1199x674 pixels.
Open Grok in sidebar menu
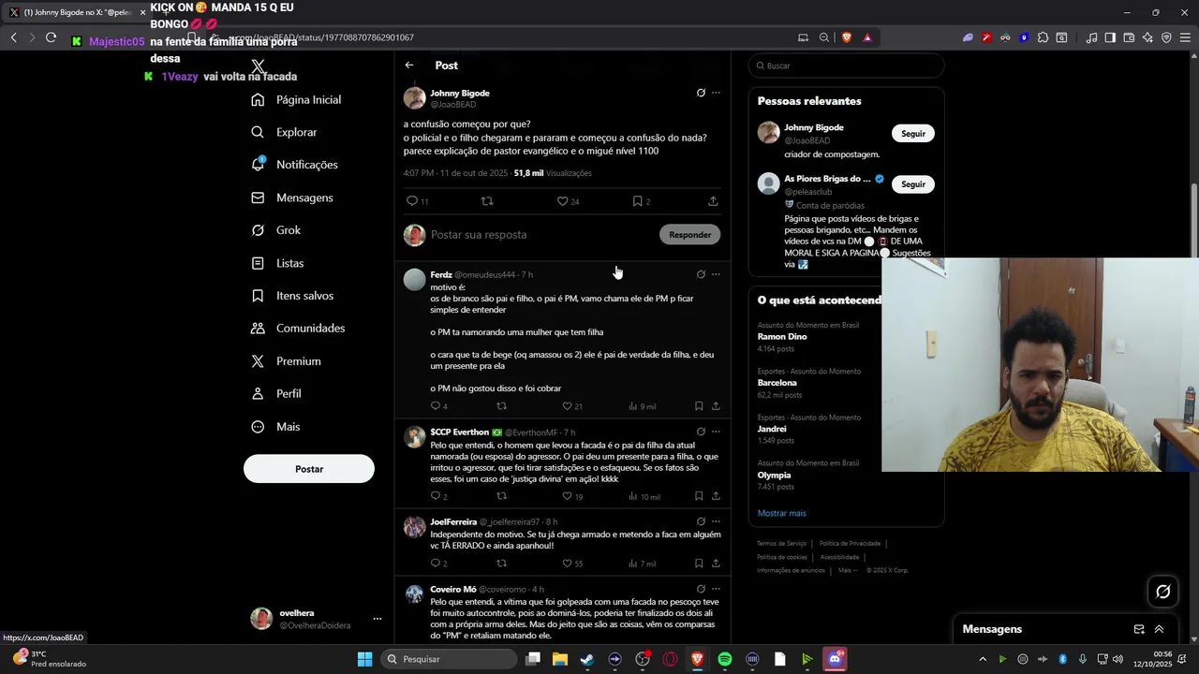pos(275,230)
